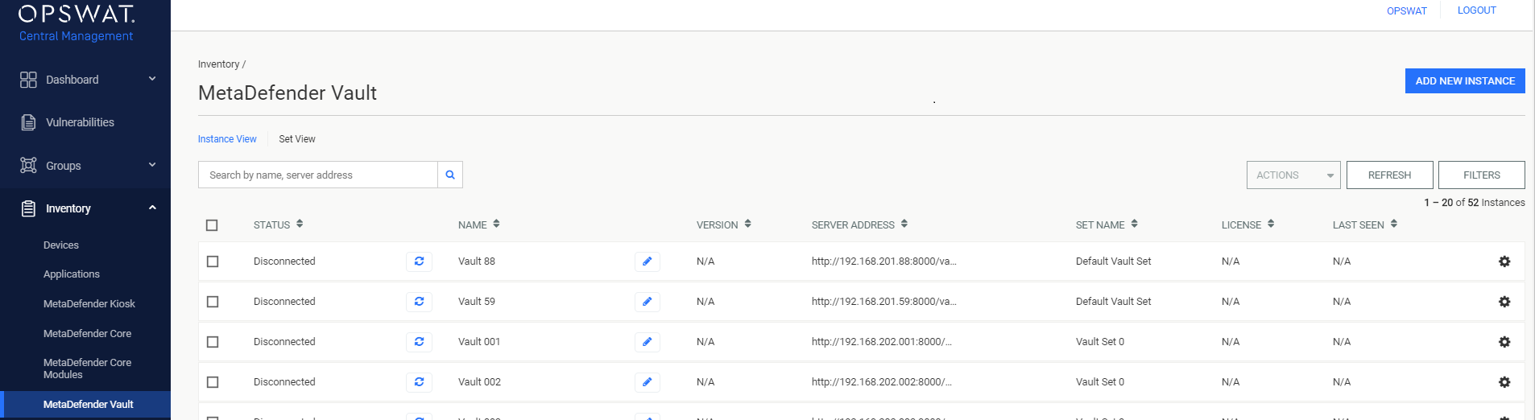
Task: Open gear settings for Vault 88
Action: pyautogui.click(x=1504, y=261)
